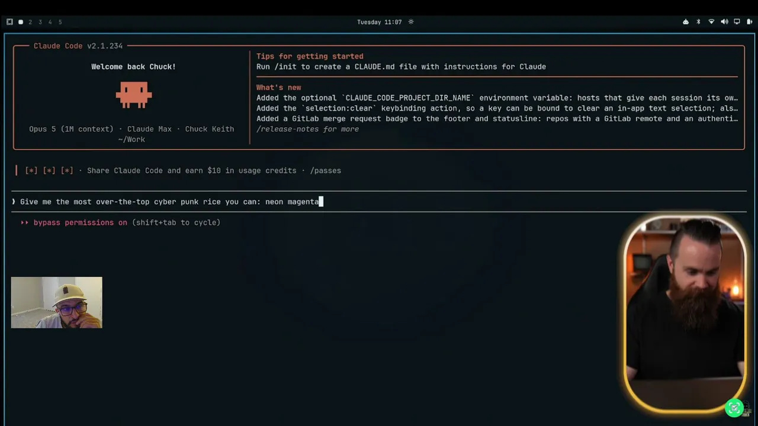Click the 'selection:clear' keybinding release note line
Viewport: 758px width, 426px height.
pyautogui.click(x=497, y=108)
